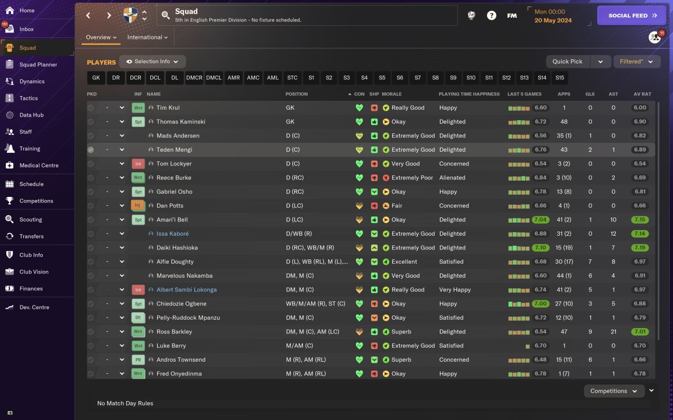
Task: Tick the pick circle for Reece Burke
Action: (x=91, y=177)
